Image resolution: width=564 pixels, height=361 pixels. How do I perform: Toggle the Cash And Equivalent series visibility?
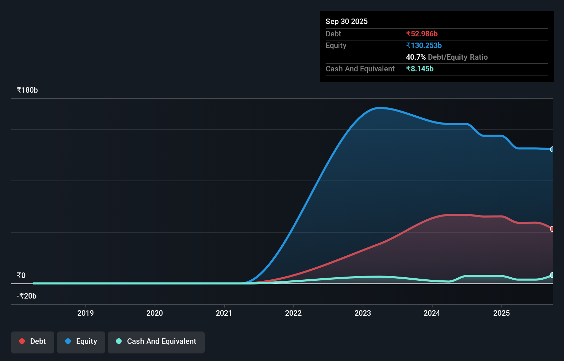[156, 341]
